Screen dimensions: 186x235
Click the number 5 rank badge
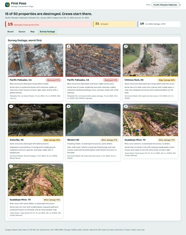(x=68, y=106)
